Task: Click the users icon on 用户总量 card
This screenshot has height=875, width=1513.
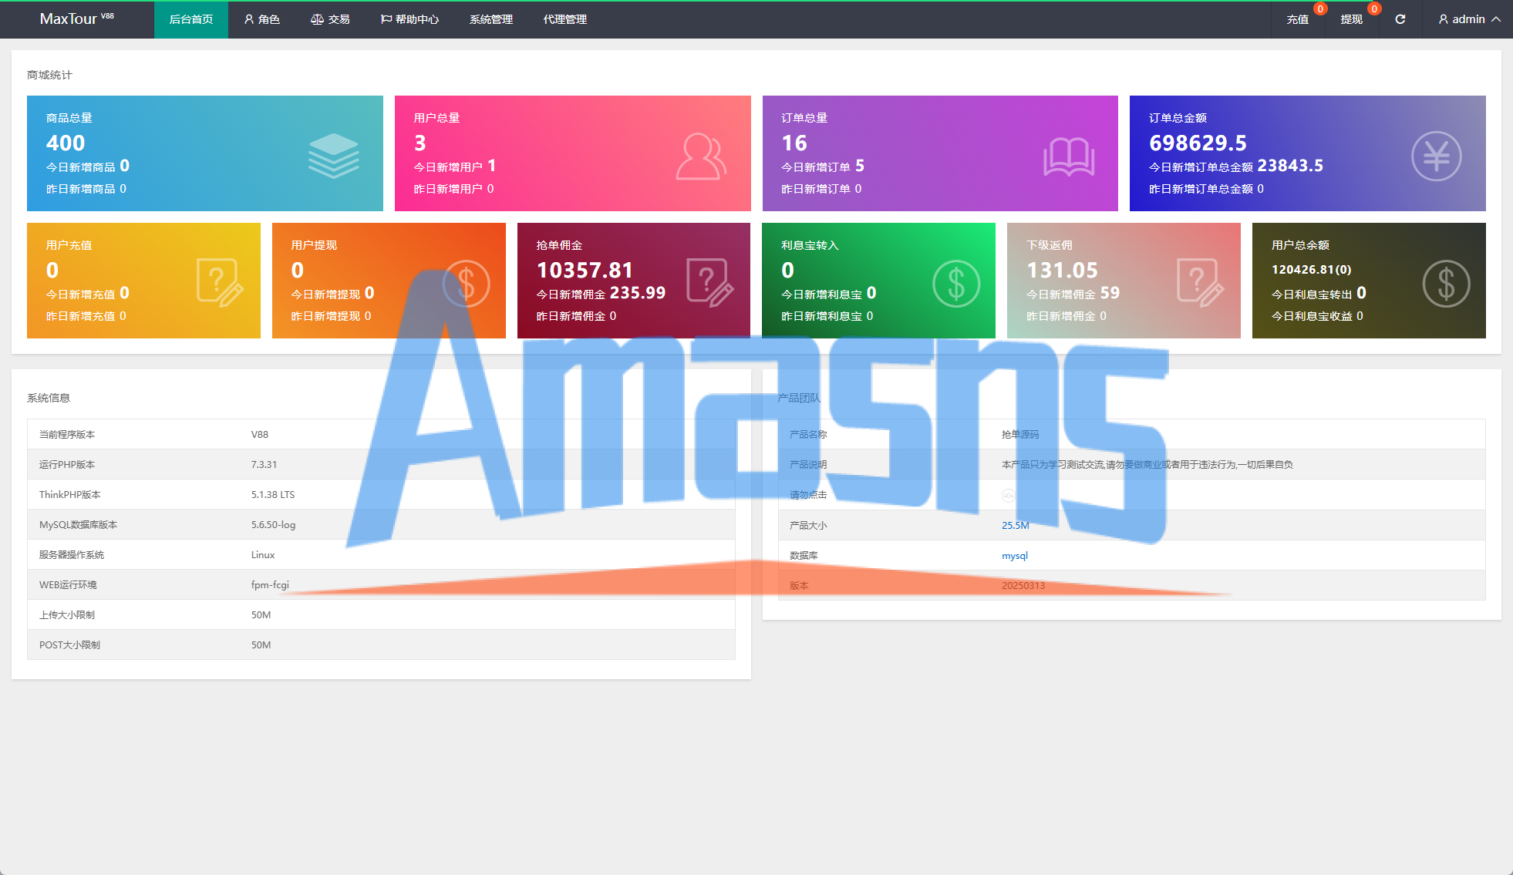Action: (x=700, y=156)
